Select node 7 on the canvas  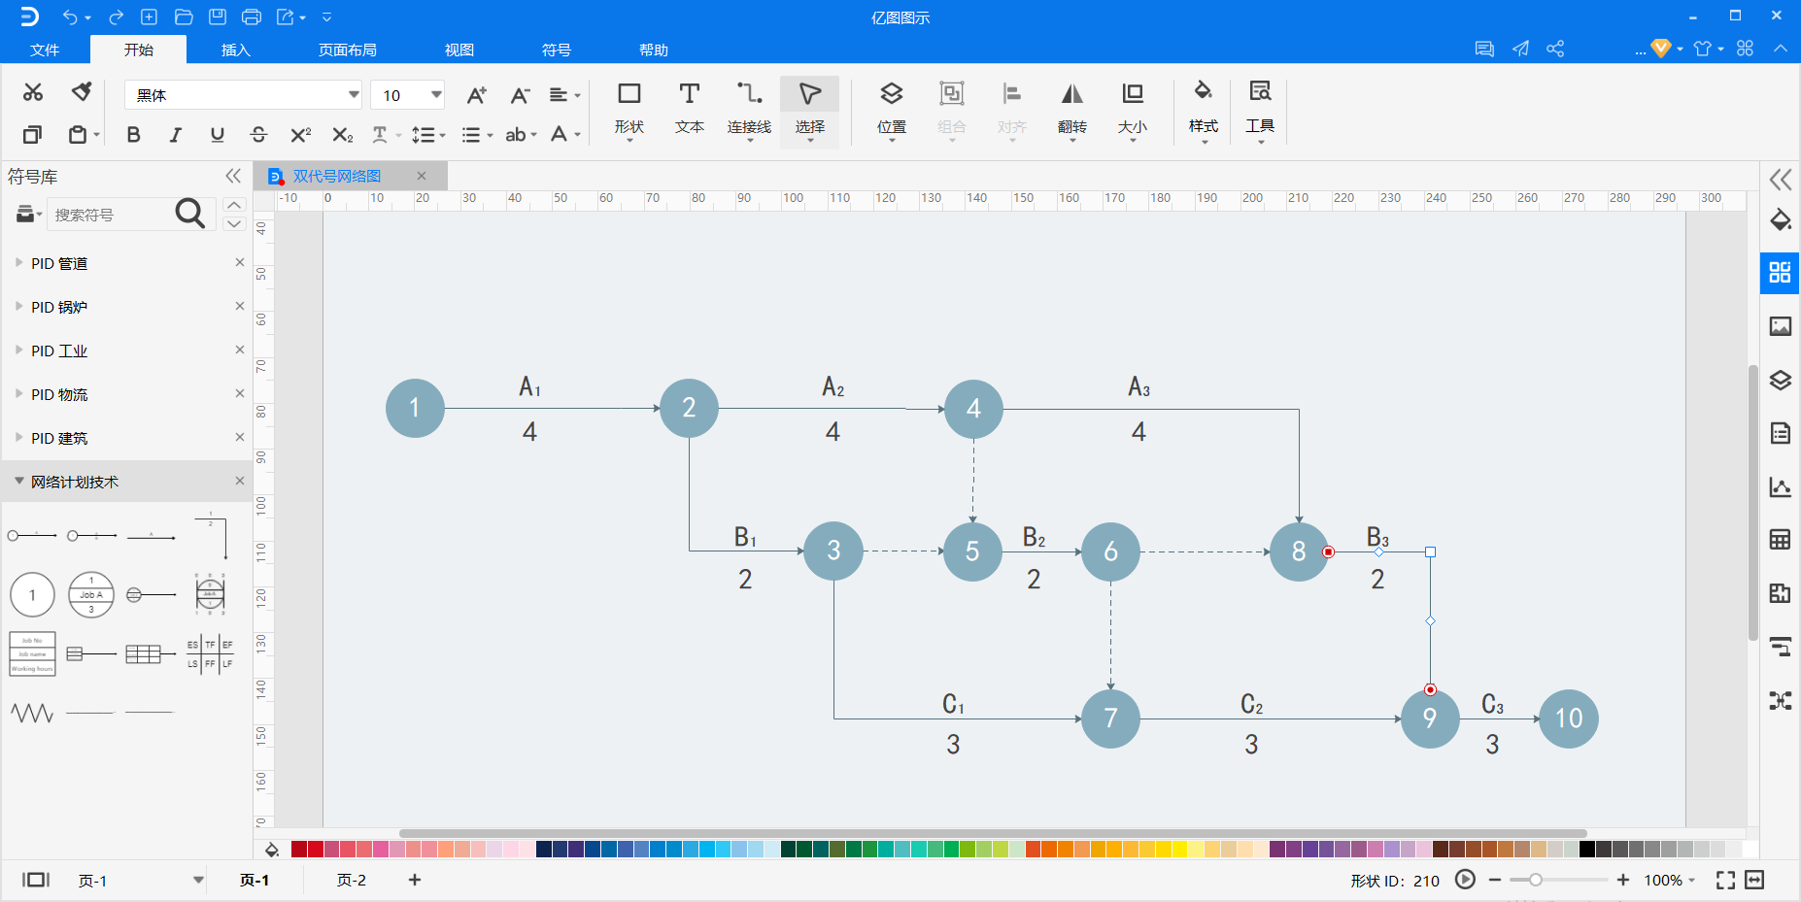pyautogui.click(x=1110, y=718)
